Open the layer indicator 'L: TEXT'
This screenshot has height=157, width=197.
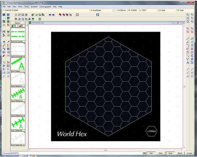[x=148, y=10]
